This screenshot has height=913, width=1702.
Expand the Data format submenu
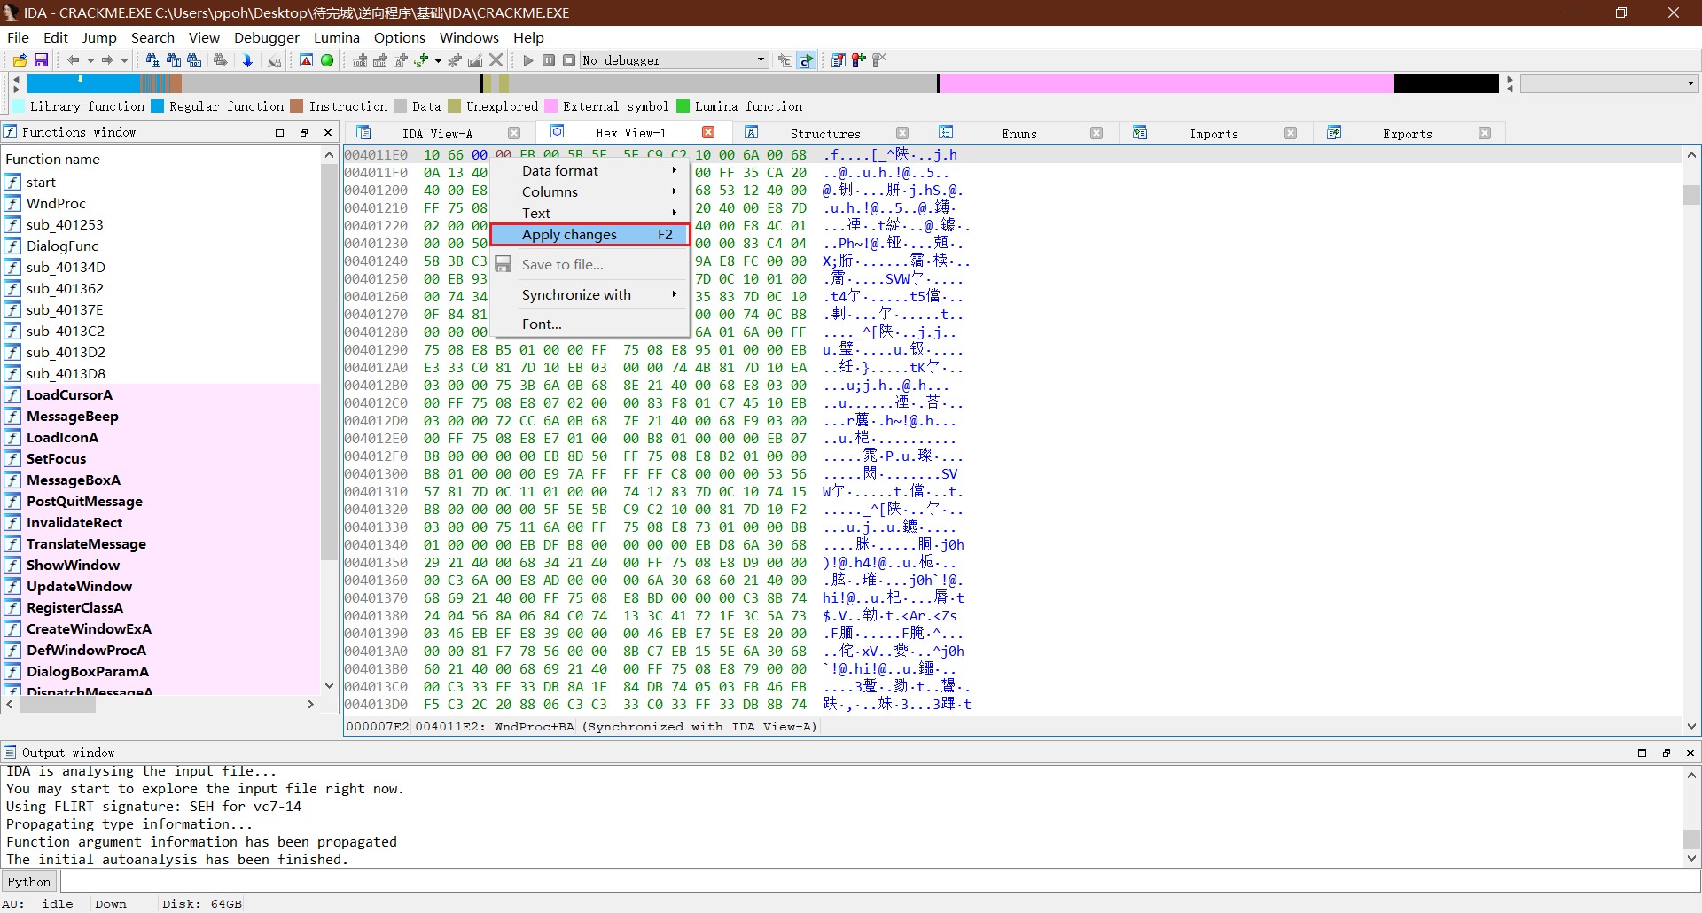point(589,170)
